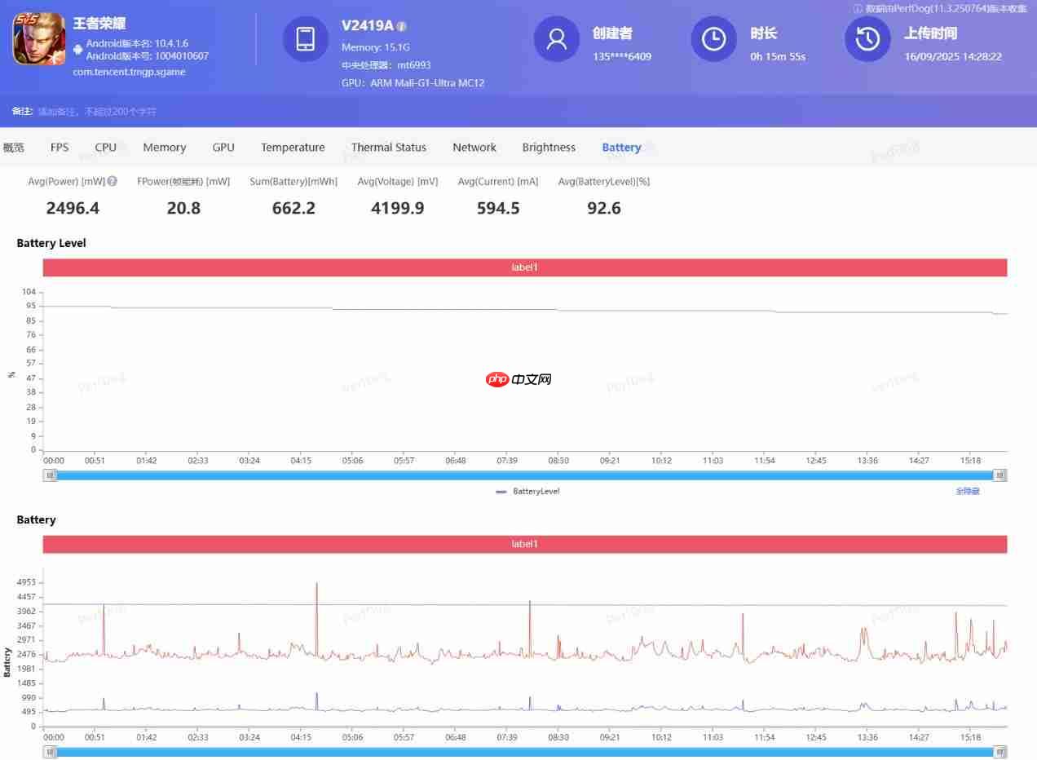Click the label1 bar above Battery Level chart

point(525,267)
